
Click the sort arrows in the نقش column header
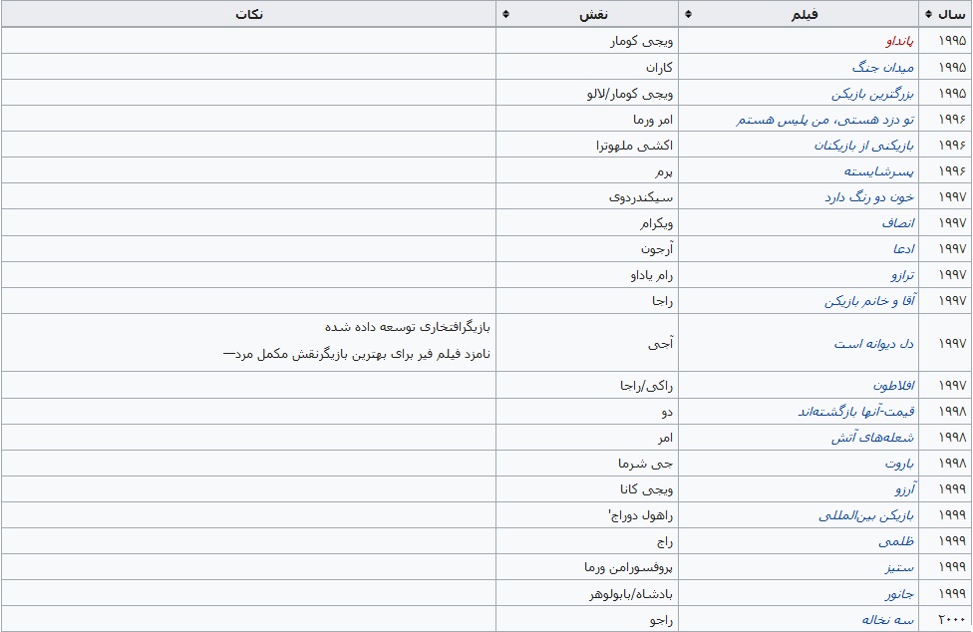coord(505,14)
